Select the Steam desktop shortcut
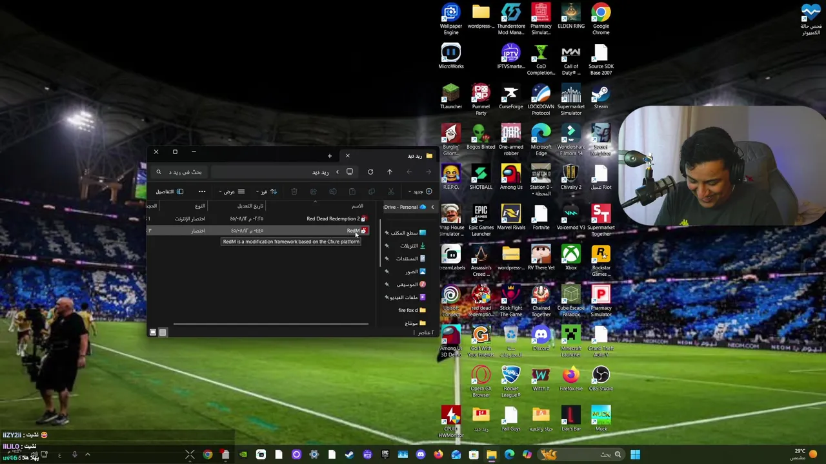Screen dimensions: 826x464 [601, 97]
